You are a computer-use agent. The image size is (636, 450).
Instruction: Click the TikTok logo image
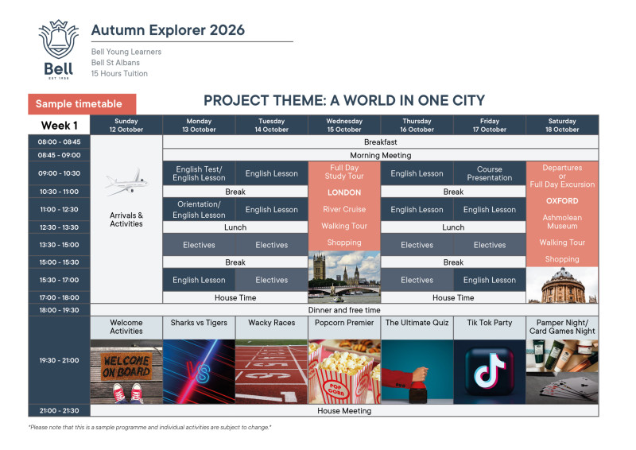[x=489, y=372]
